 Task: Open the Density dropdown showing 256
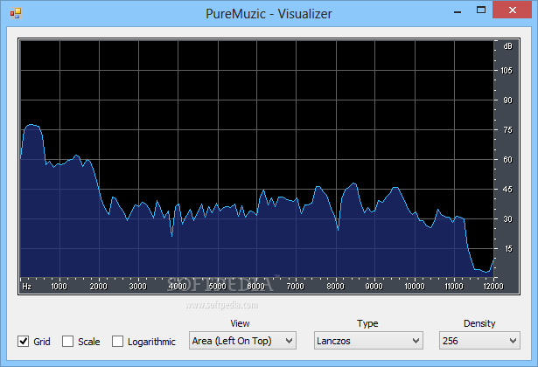(479, 341)
